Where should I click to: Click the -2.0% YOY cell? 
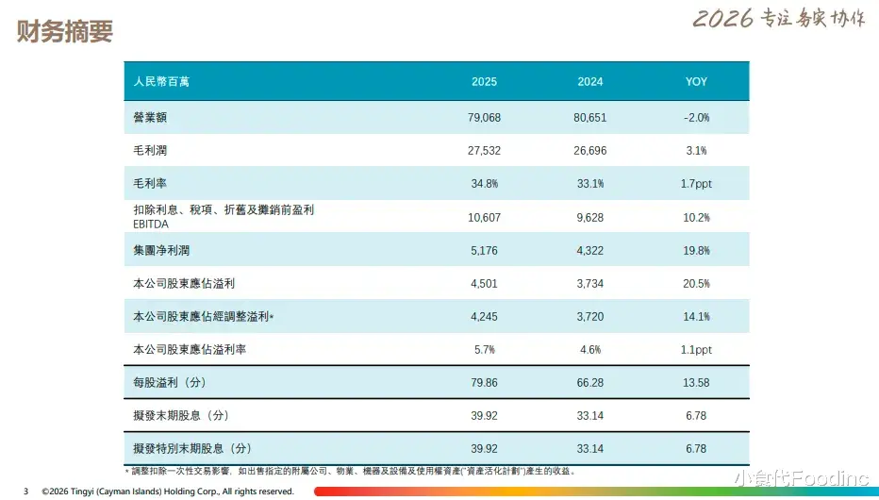[x=696, y=118]
